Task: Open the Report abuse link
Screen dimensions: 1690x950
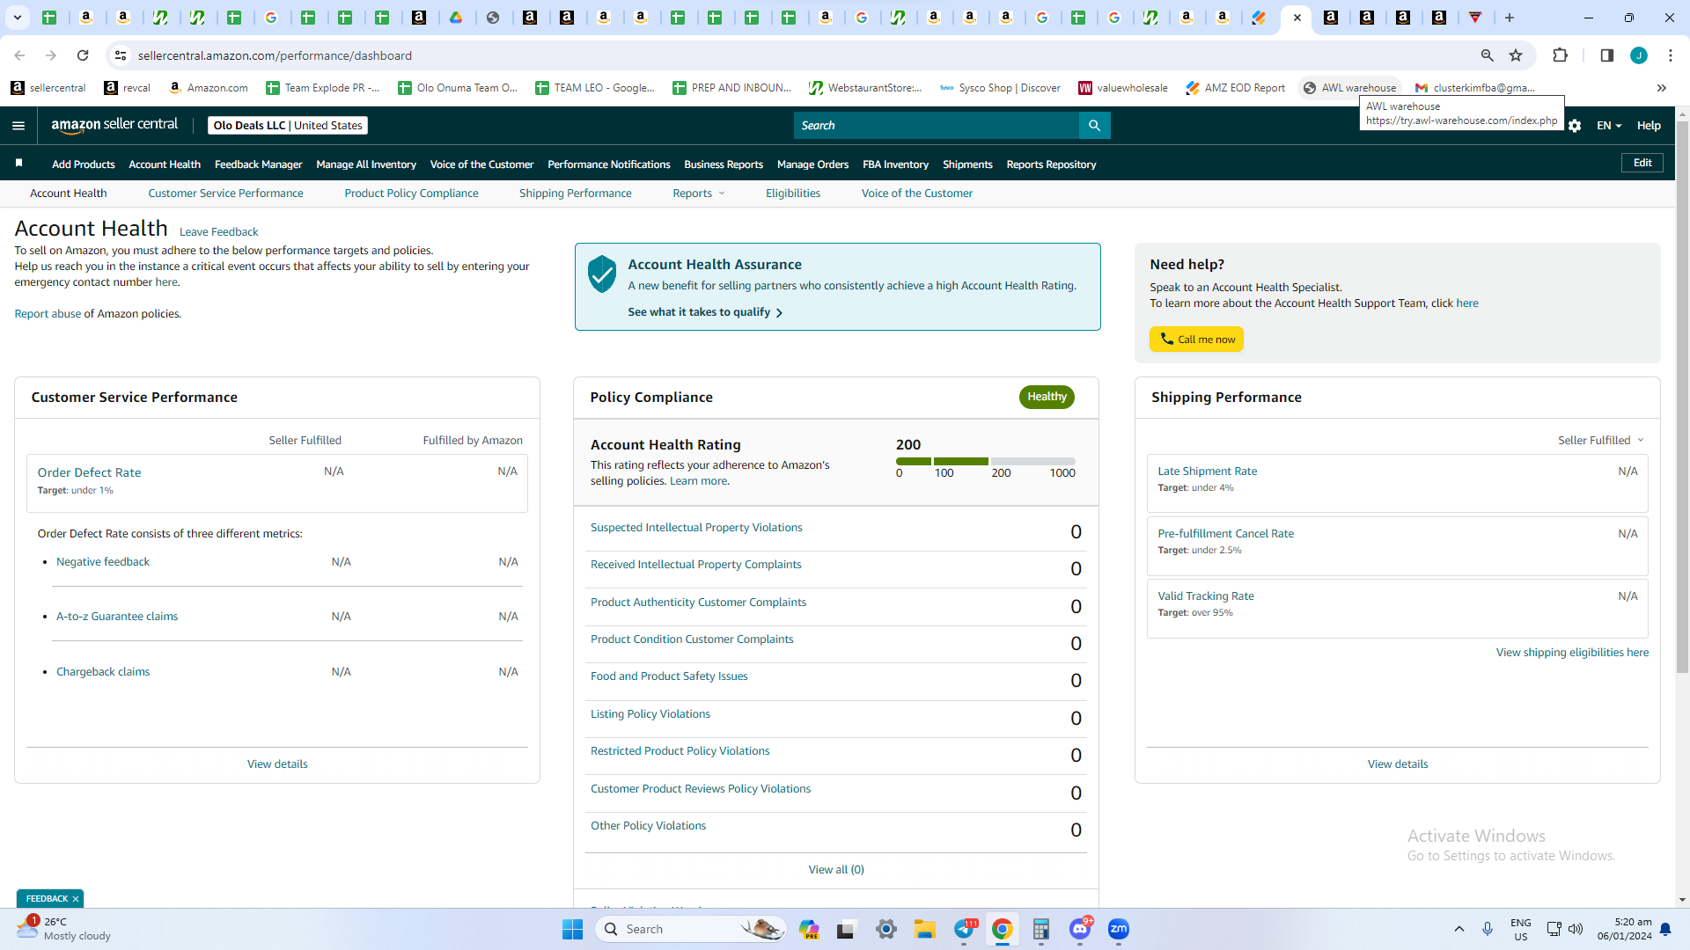Action: 48,314
